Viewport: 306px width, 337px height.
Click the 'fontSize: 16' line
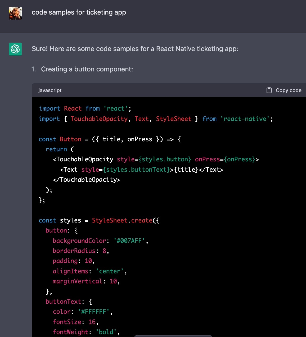pos(76,322)
